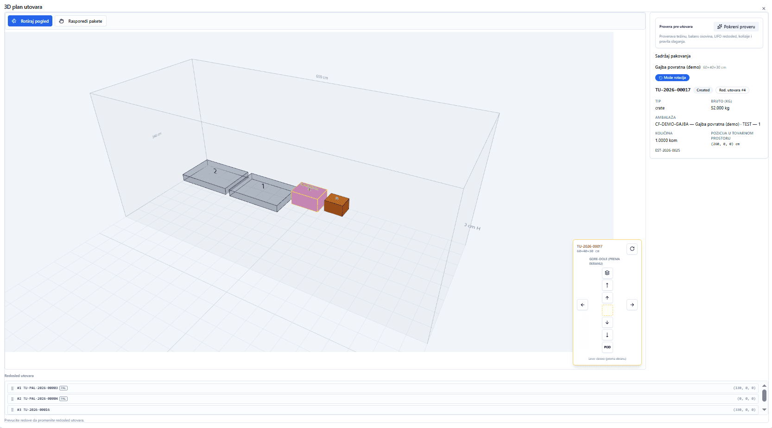Select pallet box labeled 2 in 3D view
This screenshot has height=428, width=772.
tap(215, 176)
